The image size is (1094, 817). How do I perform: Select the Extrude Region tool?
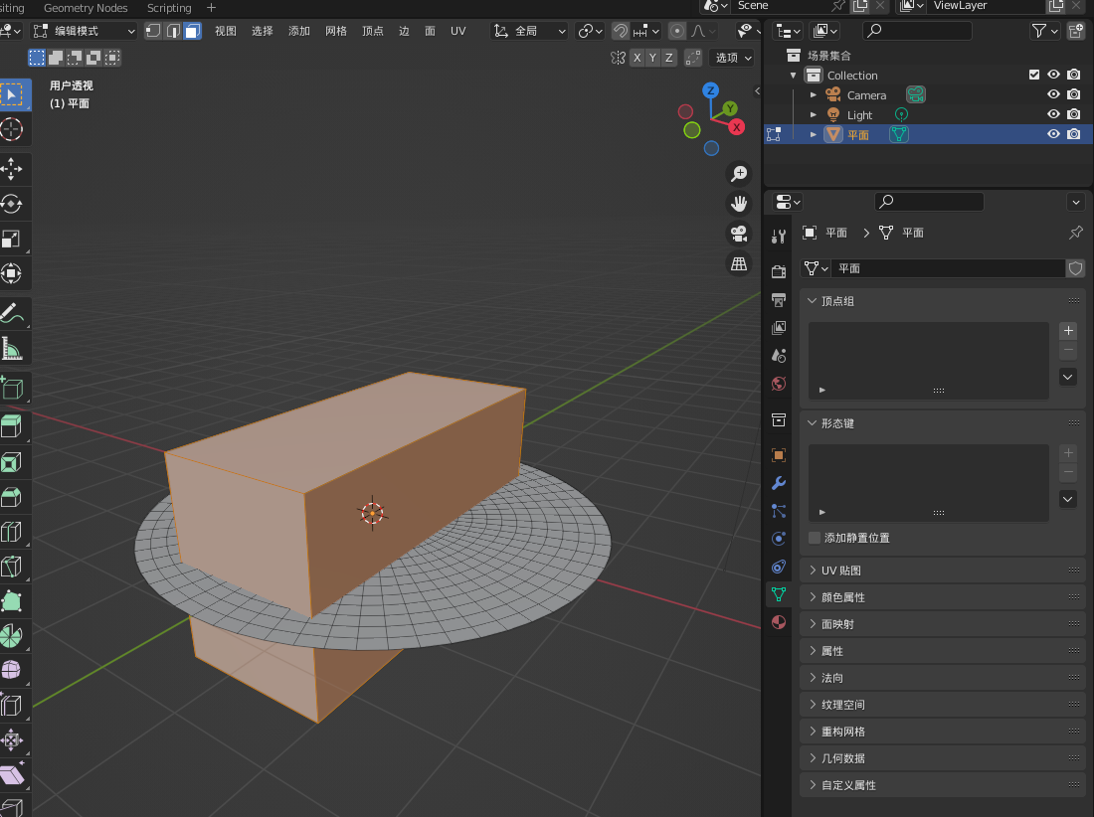tap(13, 426)
